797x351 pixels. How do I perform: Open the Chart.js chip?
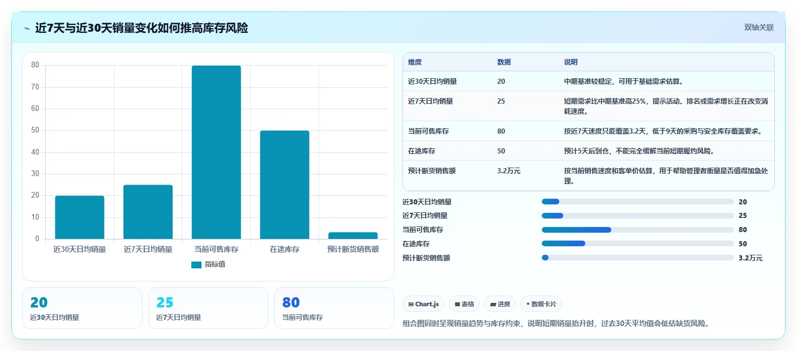click(x=423, y=304)
